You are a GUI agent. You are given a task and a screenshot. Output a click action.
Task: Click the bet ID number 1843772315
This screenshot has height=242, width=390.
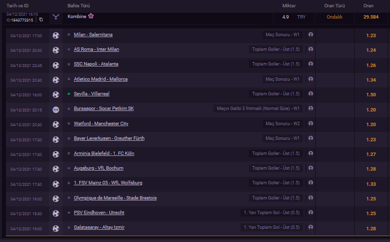tap(22, 20)
